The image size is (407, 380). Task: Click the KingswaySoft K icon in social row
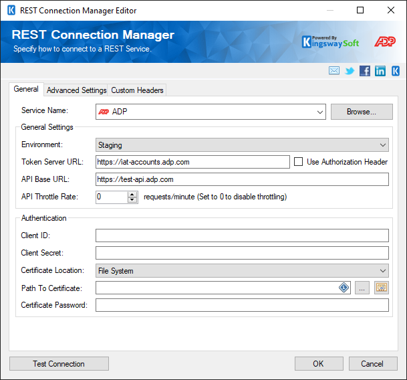(x=396, y=71)
